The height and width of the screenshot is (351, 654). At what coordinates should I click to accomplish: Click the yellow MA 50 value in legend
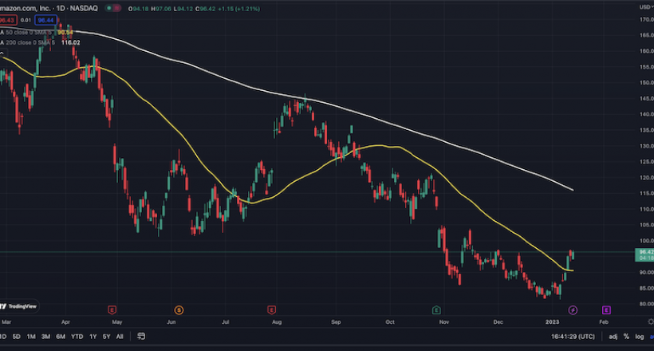point(65,32)
